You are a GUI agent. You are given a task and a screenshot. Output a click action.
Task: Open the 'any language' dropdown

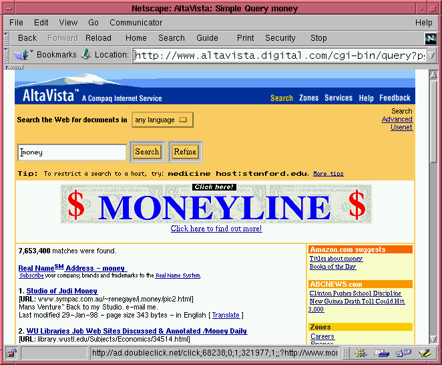pyautogui.click(x=162, y=120)
